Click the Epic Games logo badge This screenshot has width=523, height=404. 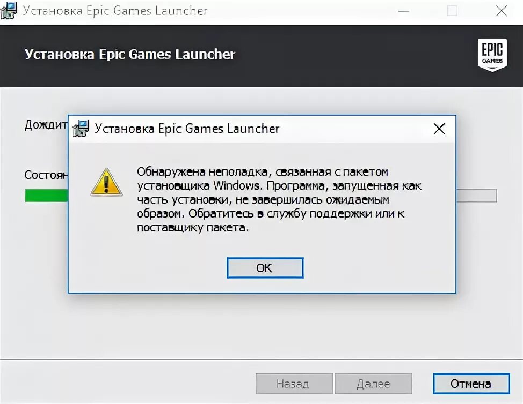(492, 55)
